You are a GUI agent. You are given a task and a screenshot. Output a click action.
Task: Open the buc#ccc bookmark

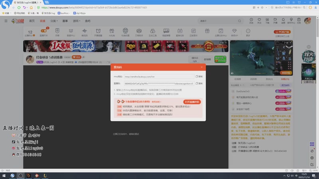pos(64,13)
